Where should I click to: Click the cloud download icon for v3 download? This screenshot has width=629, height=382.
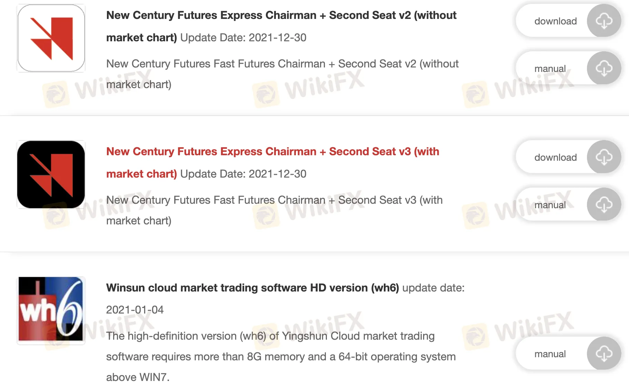(604, 157)
